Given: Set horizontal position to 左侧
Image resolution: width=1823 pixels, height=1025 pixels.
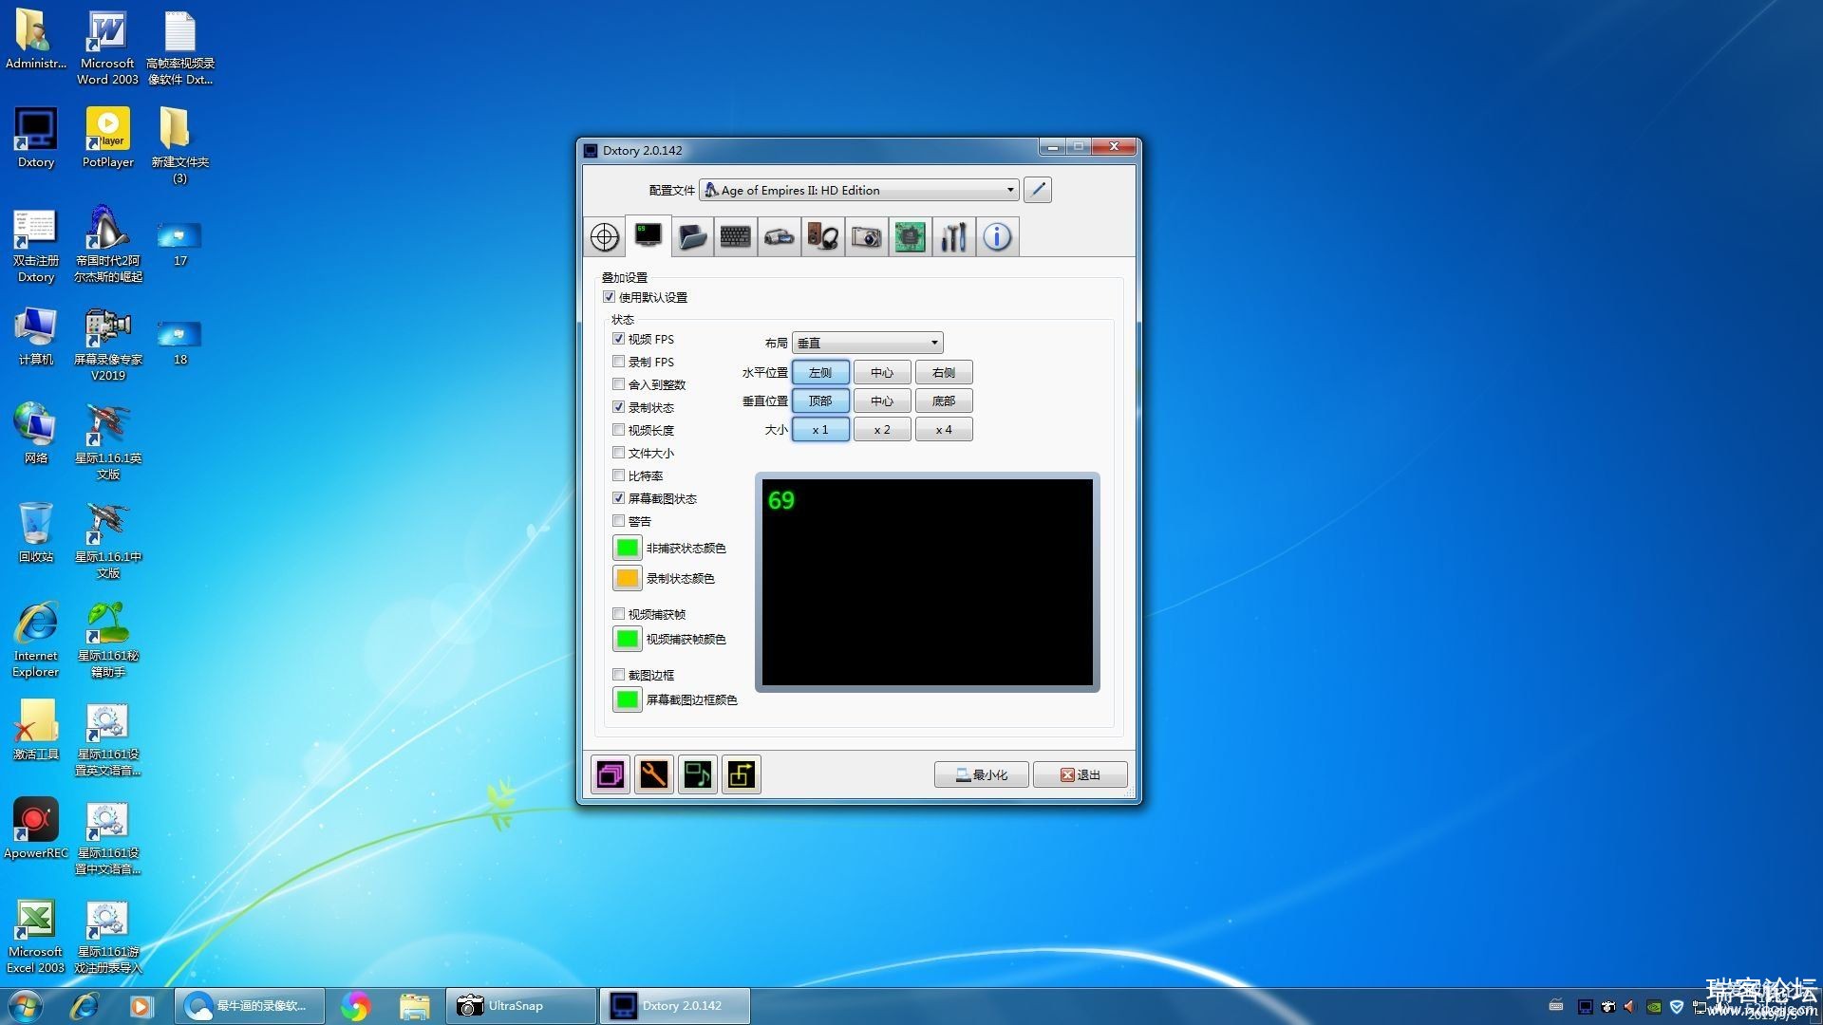Looking at the screenshot, I should [820, 372].
